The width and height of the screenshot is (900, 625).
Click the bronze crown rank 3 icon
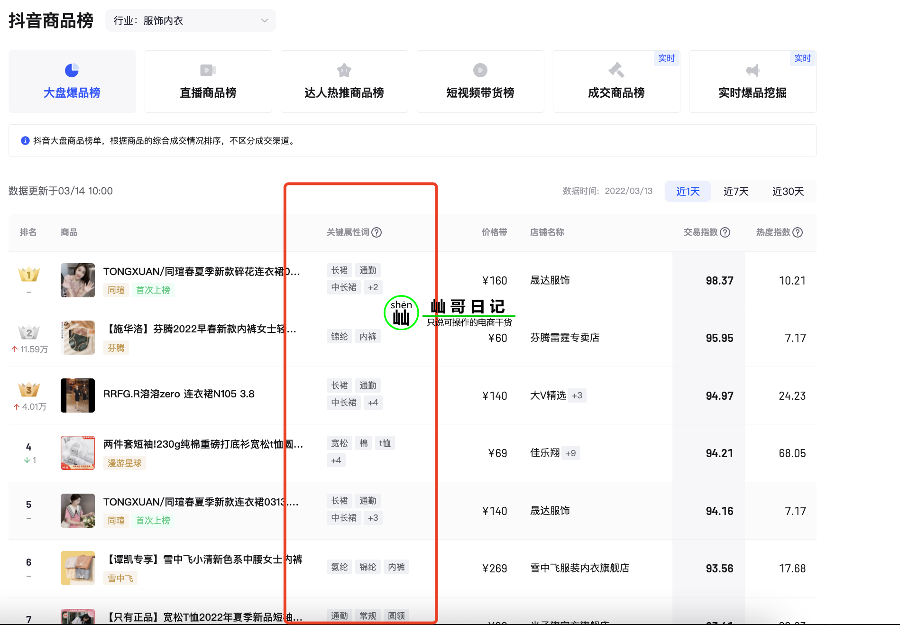[x=29, y=389]
